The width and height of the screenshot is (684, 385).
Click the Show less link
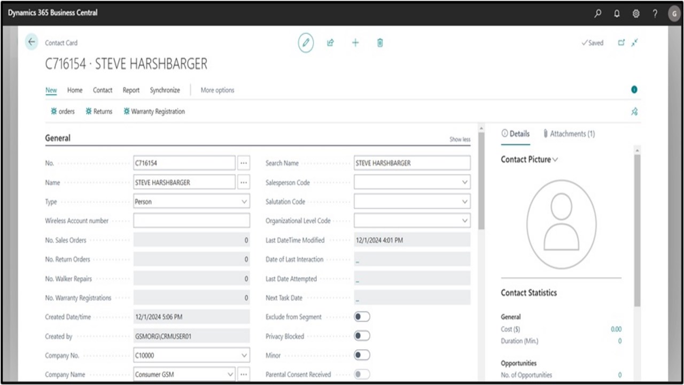coord(460,140)
